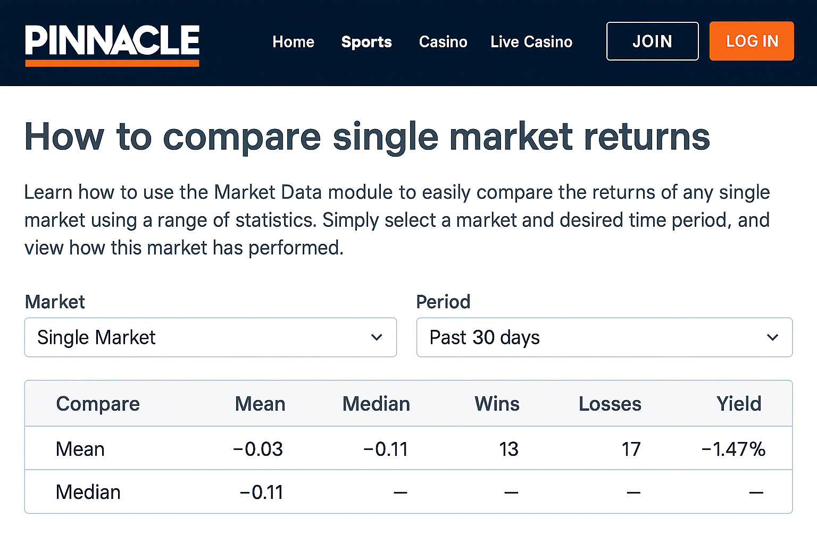Click the Pinnacle logo
Screen dimensions: 817x544
[112, 45]
